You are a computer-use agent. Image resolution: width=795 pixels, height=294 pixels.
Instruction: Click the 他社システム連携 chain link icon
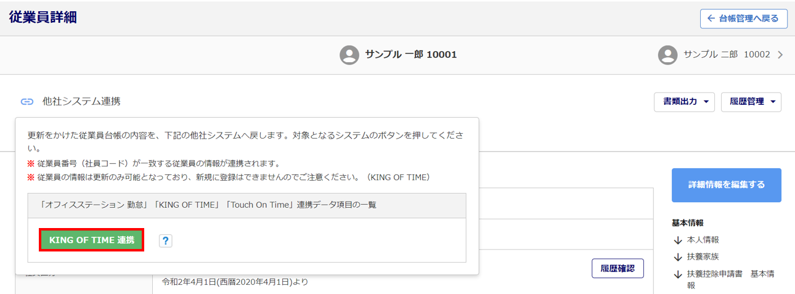point(27,102)
